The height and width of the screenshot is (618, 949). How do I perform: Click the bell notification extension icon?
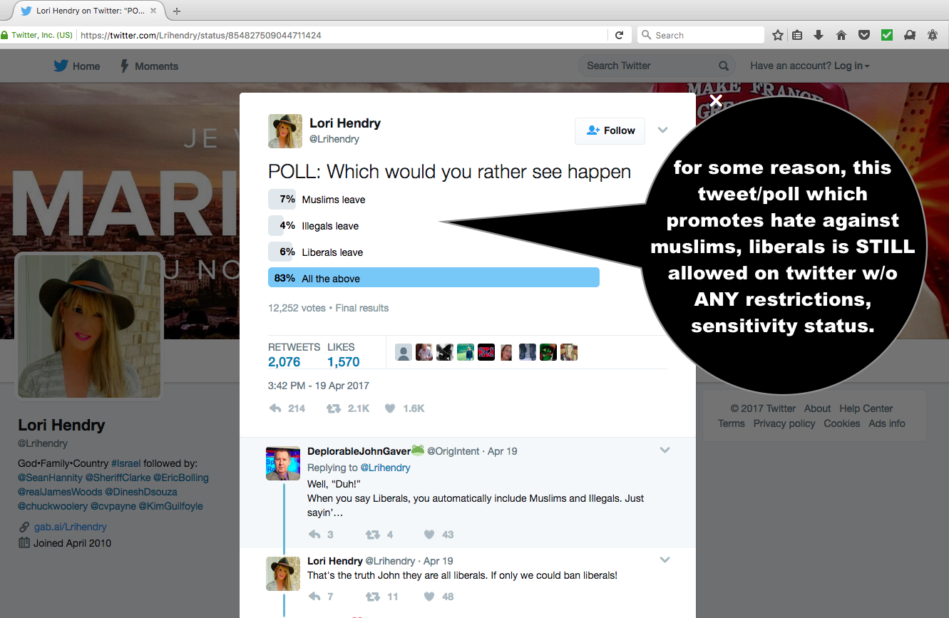[932, 35]
